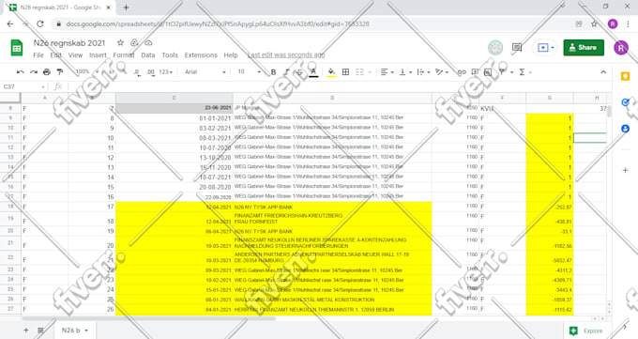Open the text color picker
Viewport: 638px width, 339px height.
tap(313, 72)
